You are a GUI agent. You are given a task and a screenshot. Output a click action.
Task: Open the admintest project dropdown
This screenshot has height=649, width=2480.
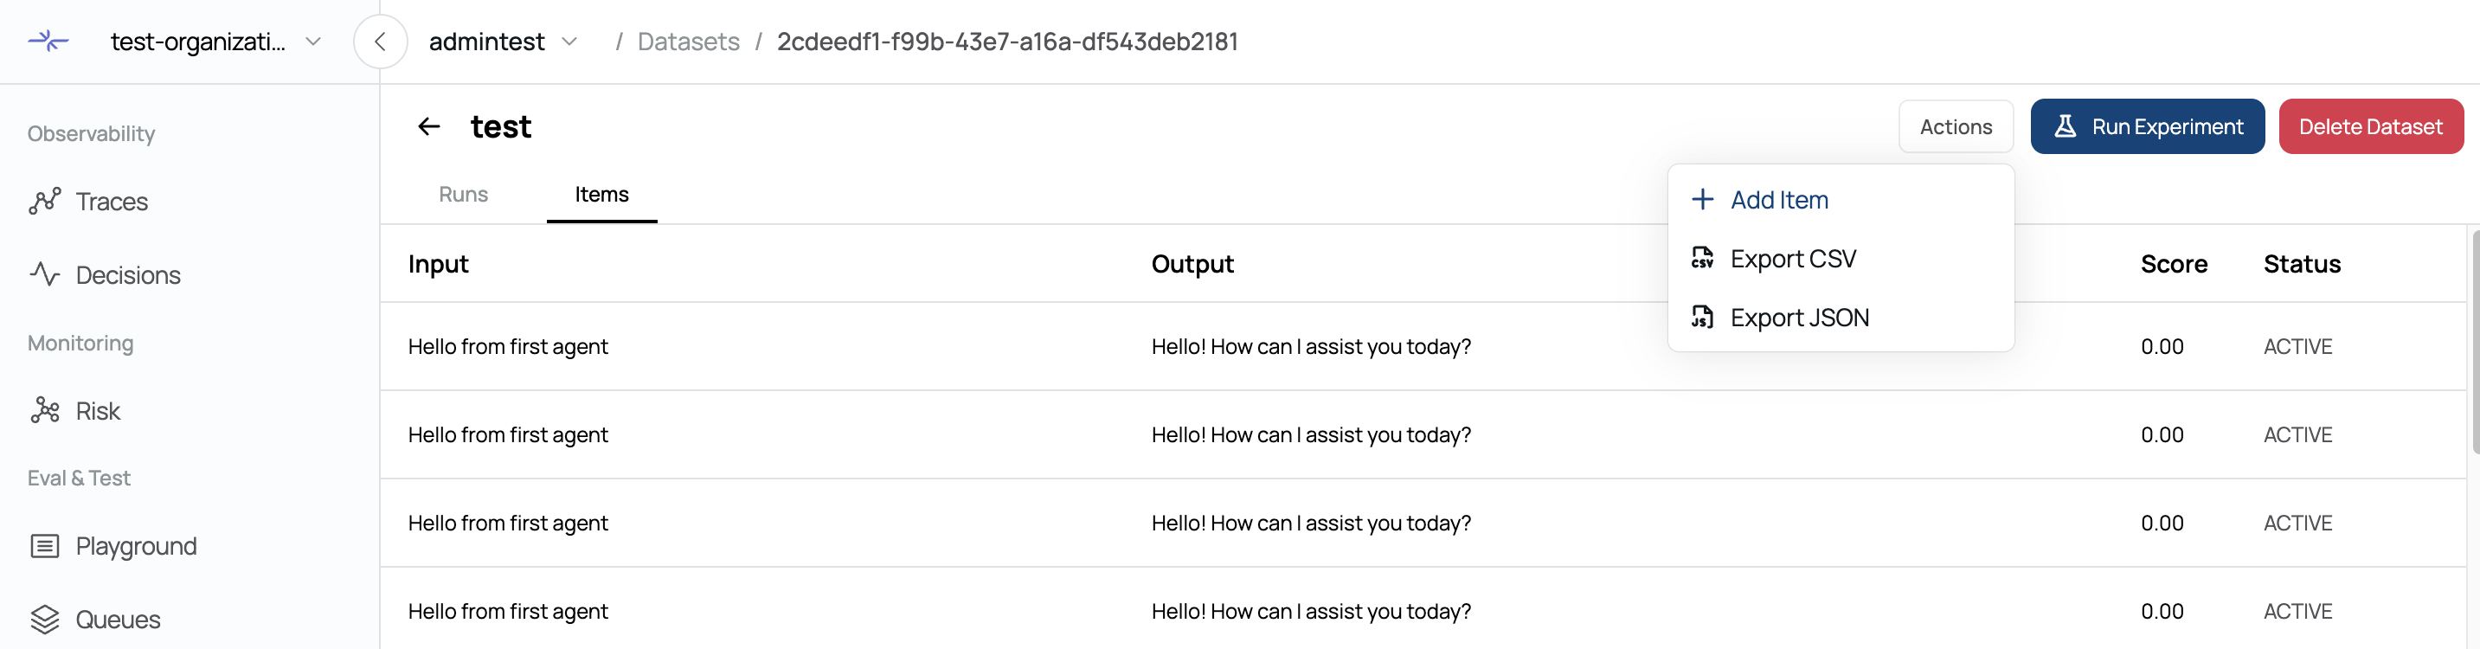pyautogui.click(x=569, y=42)
